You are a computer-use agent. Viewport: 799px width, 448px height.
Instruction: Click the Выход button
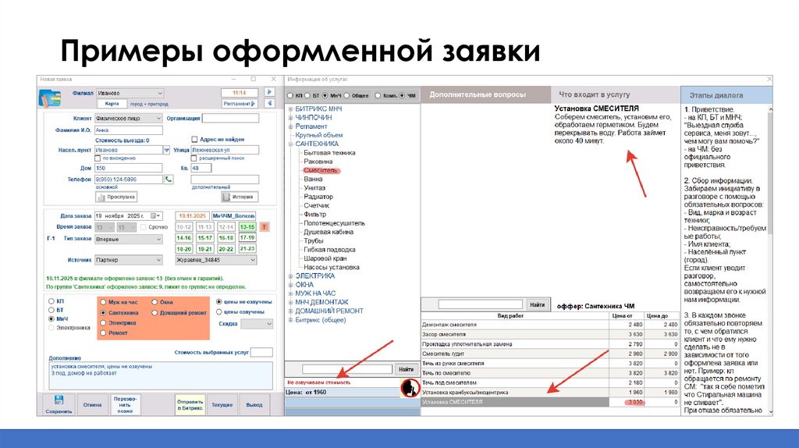[x=254, y=404]
